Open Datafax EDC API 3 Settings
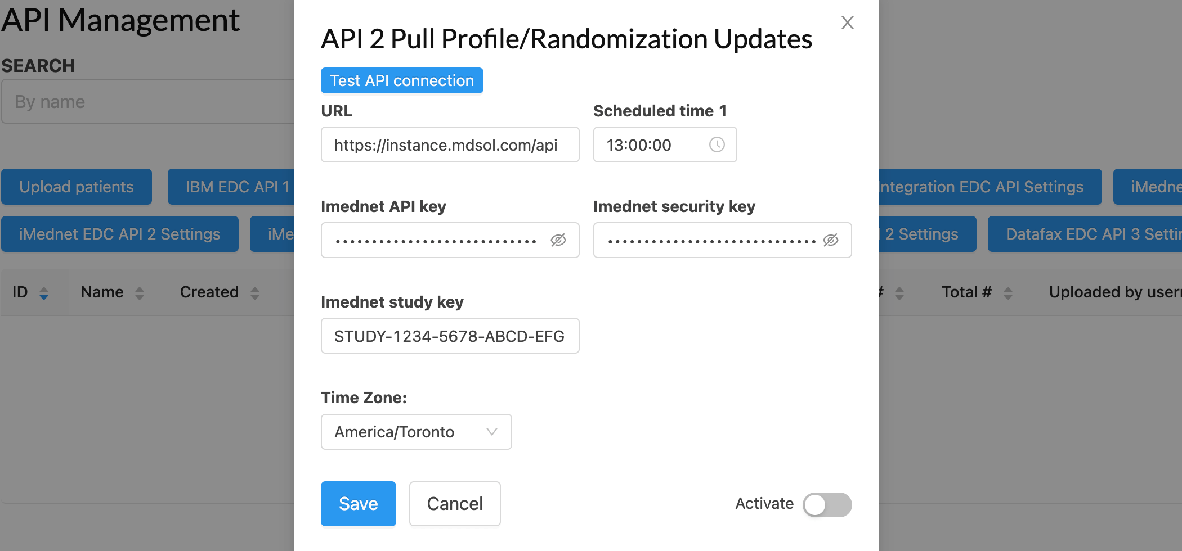 (1085, 234)
